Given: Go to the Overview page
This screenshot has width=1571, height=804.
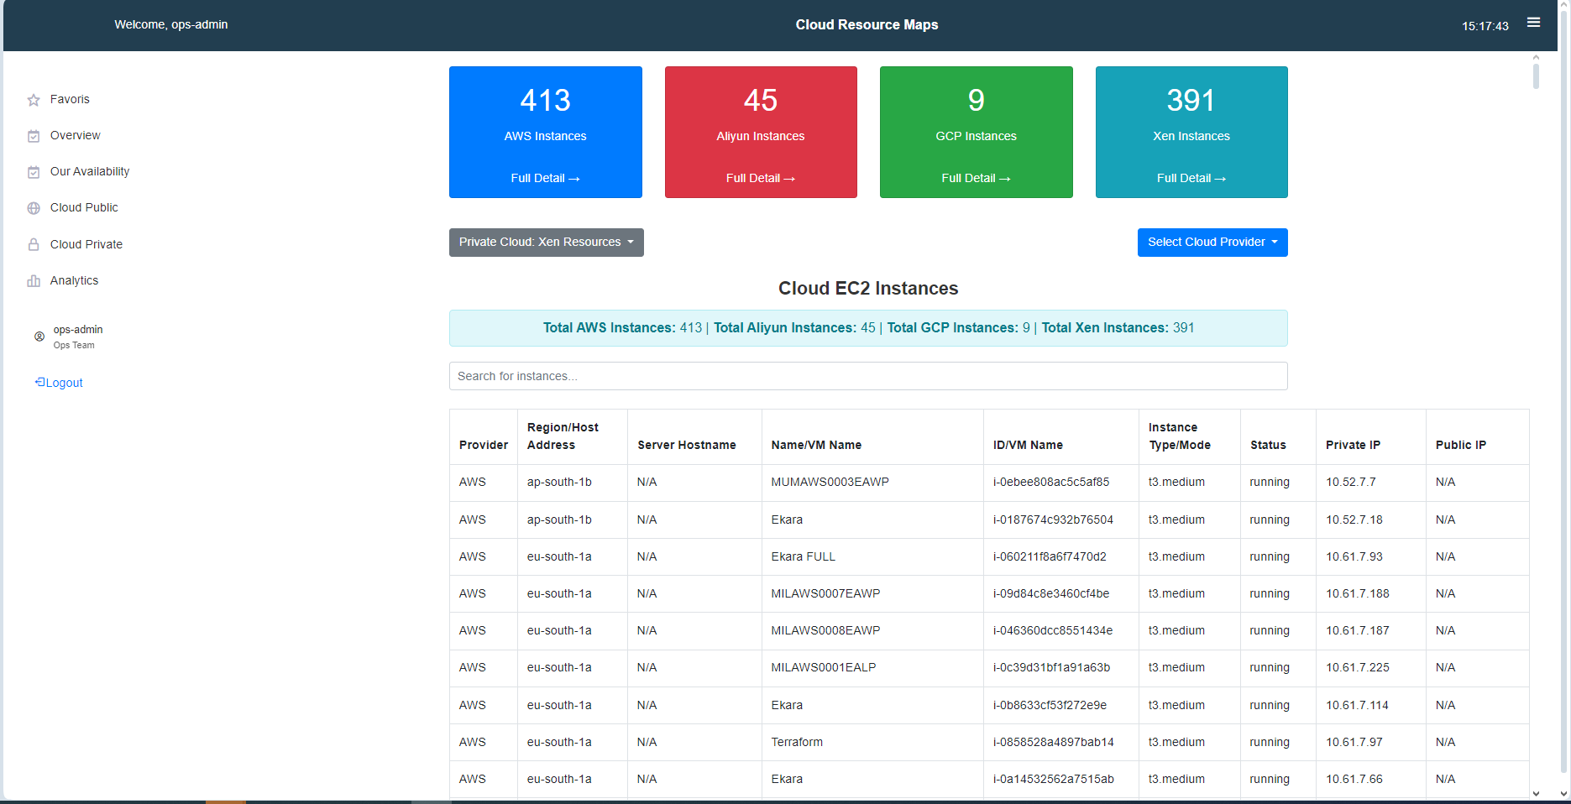Looking at the screenshot, I should click(x=75, y=135).
